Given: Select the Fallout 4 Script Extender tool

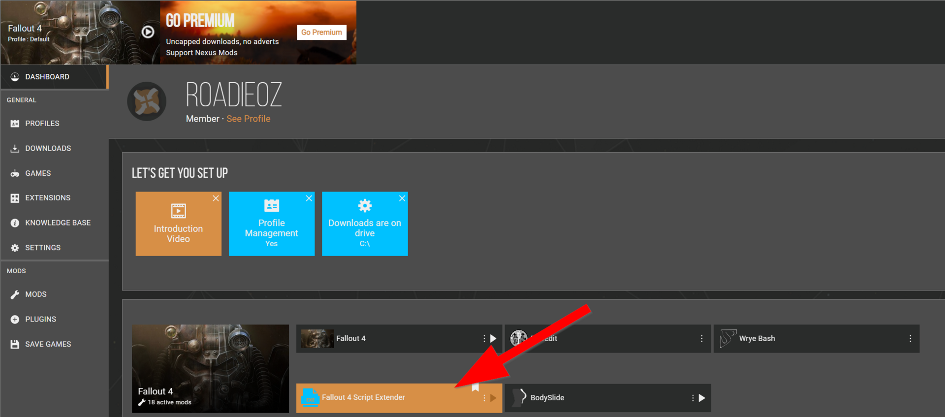Looking at the screenshot, I should [x=399, y=398].
